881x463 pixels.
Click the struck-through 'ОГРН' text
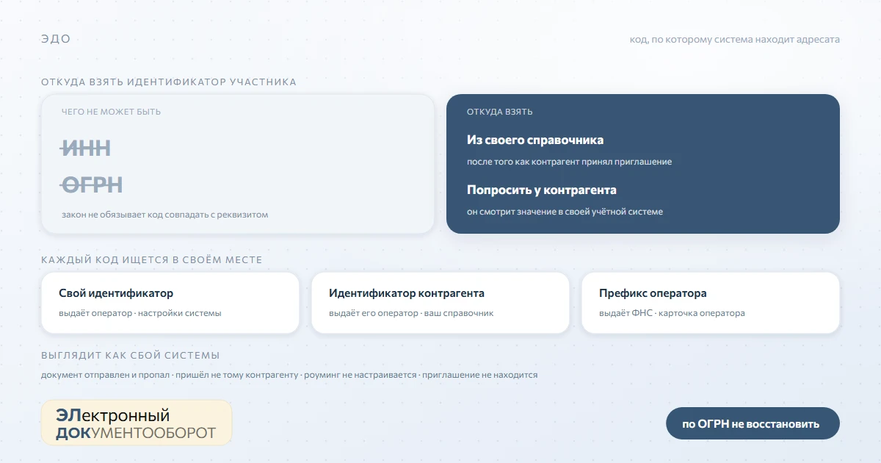pyautogui.click(x=92, y=184)
